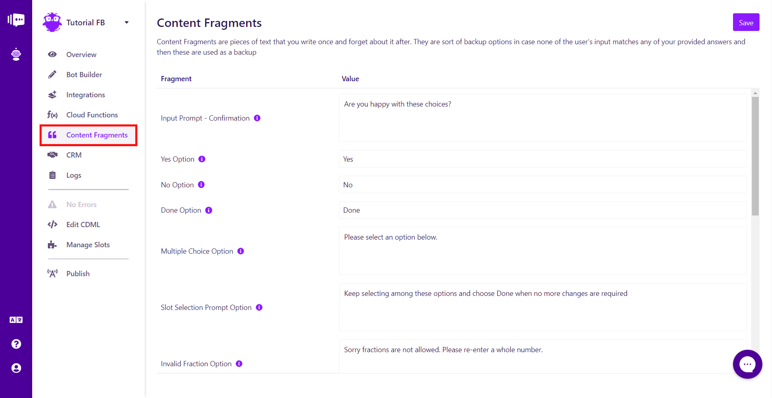Open the help question mark icon
The width and height of the screenshot is (772, 398).
pos(16,344)
